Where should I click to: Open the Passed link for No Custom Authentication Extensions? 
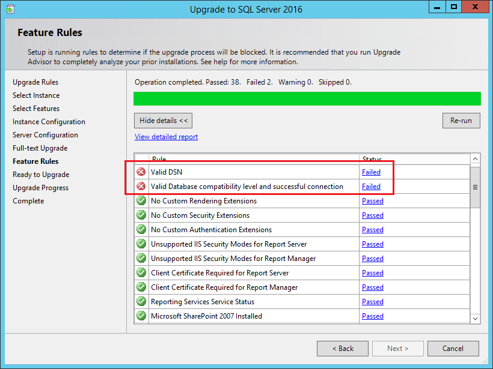372,229
